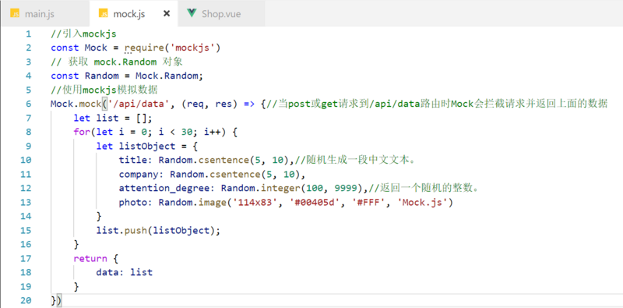The image size is (623, 308).
Task: Click 'list.push(listObject);' on line 15
Action: tap(158, 230)
